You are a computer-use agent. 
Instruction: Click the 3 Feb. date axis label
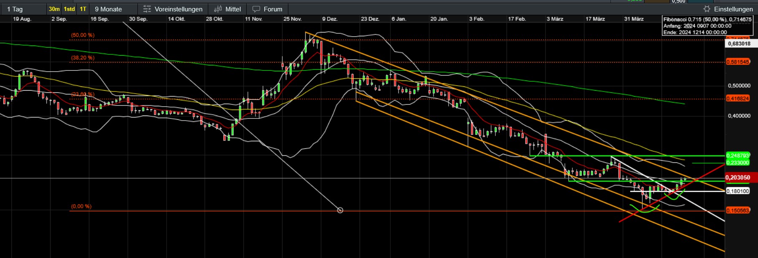(x=476, y=19)
